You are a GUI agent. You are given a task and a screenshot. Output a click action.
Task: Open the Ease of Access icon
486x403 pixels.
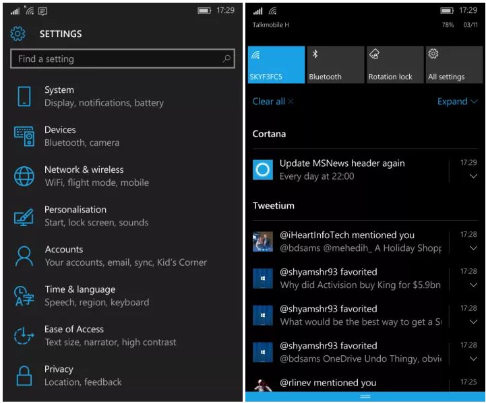(24, 336)
